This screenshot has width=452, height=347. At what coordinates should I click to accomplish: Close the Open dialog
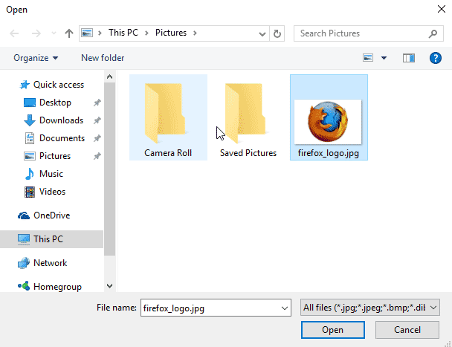click(x=442, y=9)
